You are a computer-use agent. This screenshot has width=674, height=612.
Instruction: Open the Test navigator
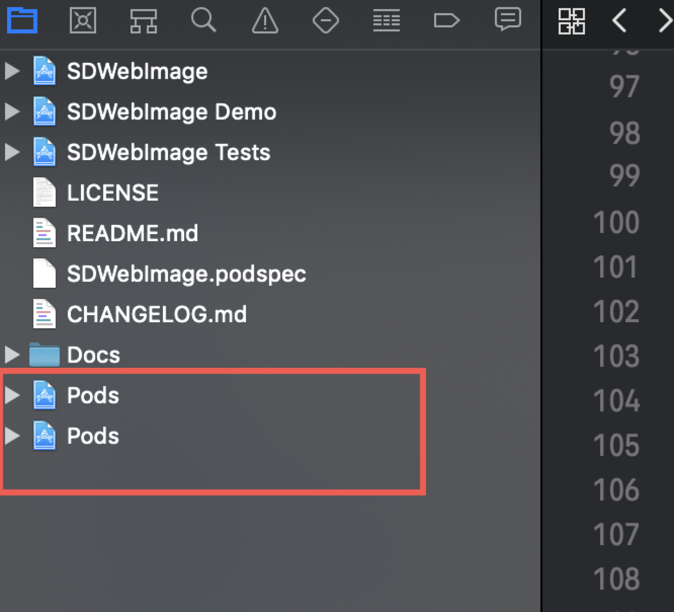[x=326, y=21]
